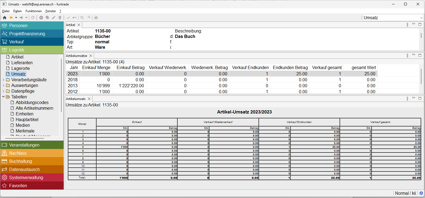Click the Print icon in the toolbar

tap(96, 18)
